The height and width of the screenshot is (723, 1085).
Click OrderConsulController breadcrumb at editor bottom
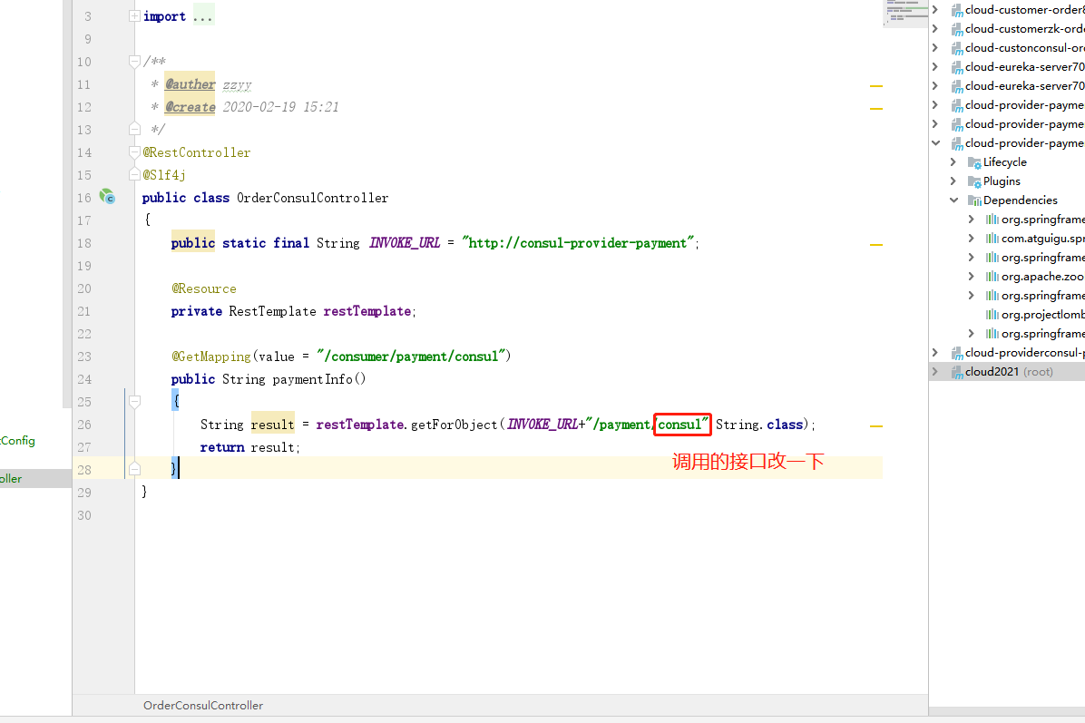pos(202,705)
